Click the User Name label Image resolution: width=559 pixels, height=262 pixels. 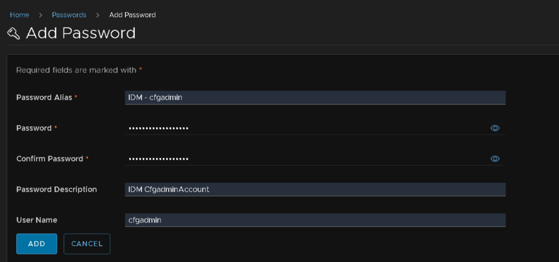pos(37,220)
